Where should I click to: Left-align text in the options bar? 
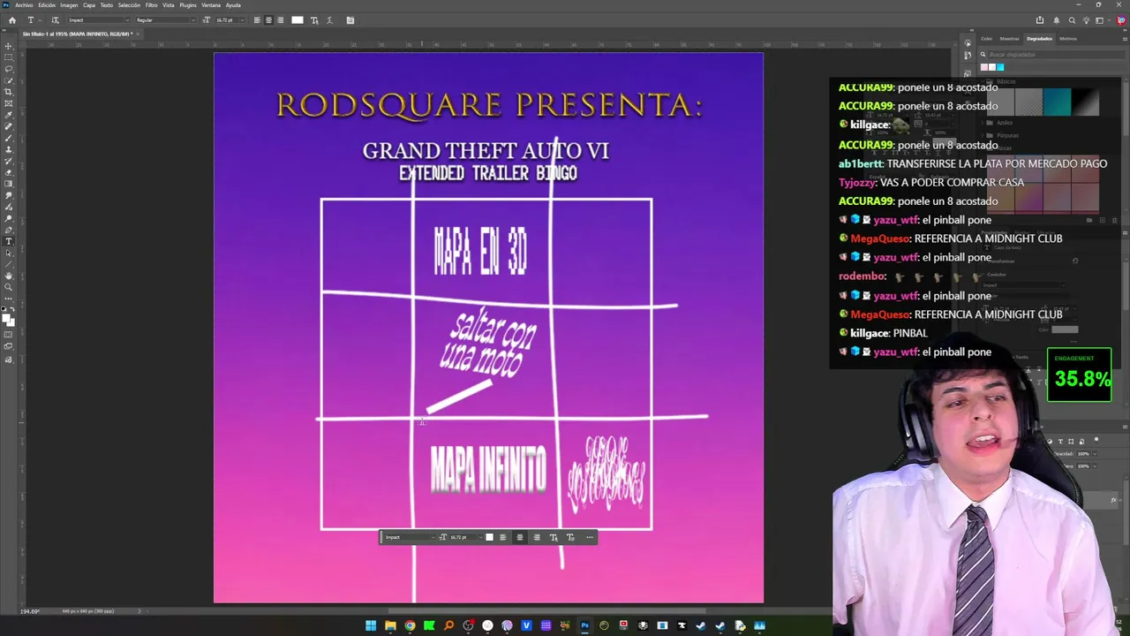[x=257, y=20]
